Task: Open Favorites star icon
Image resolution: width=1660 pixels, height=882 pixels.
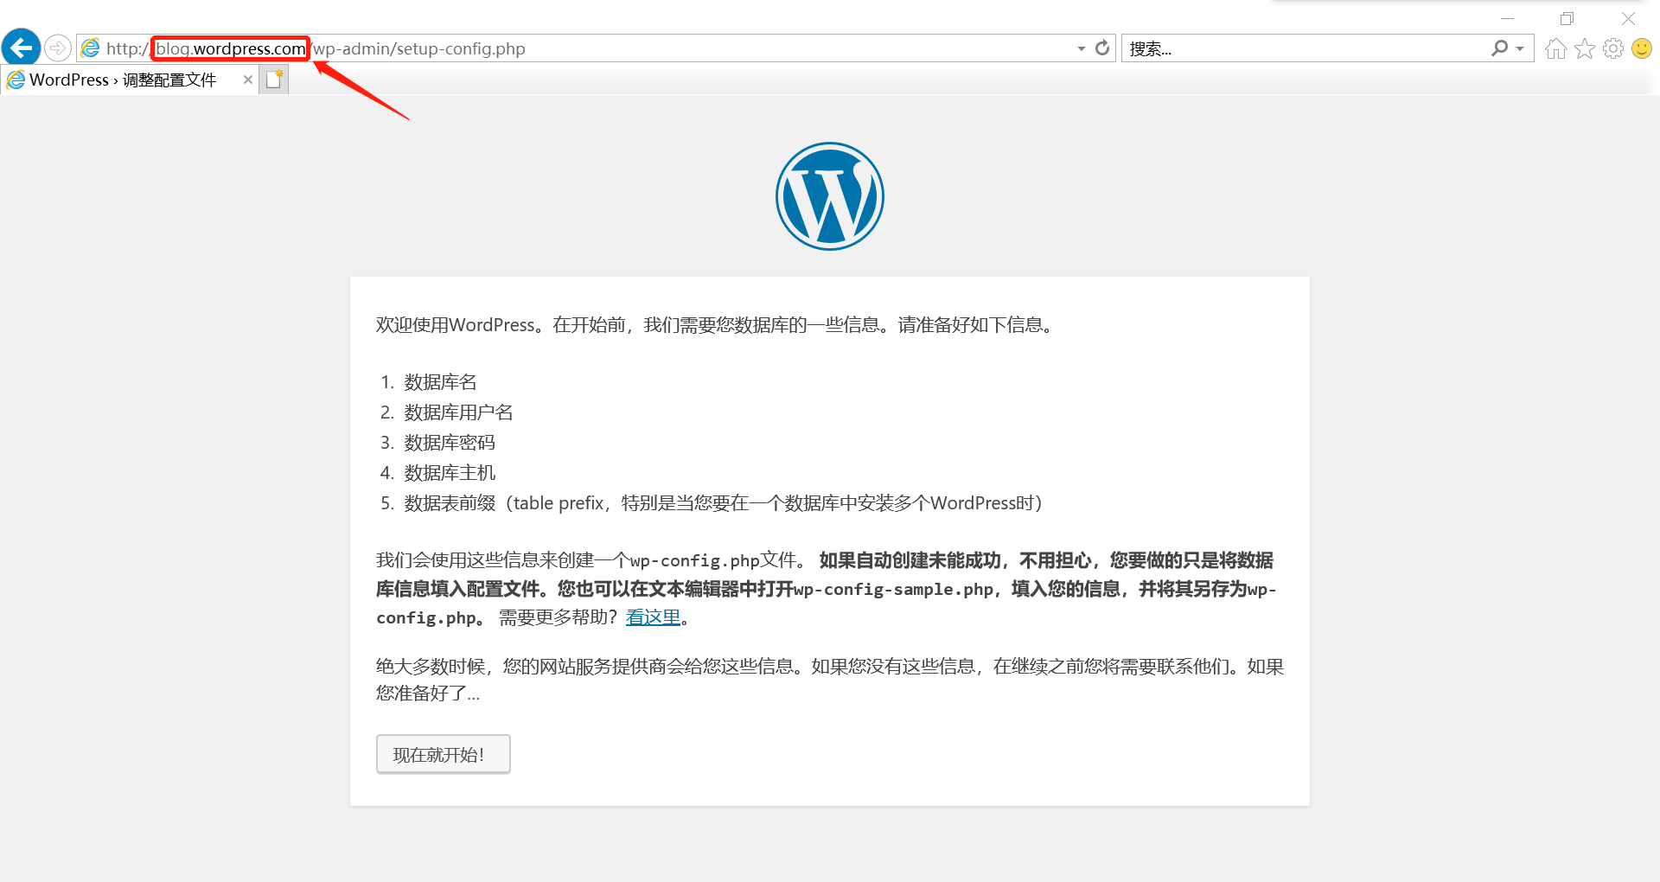Action: click(1585, 48)
